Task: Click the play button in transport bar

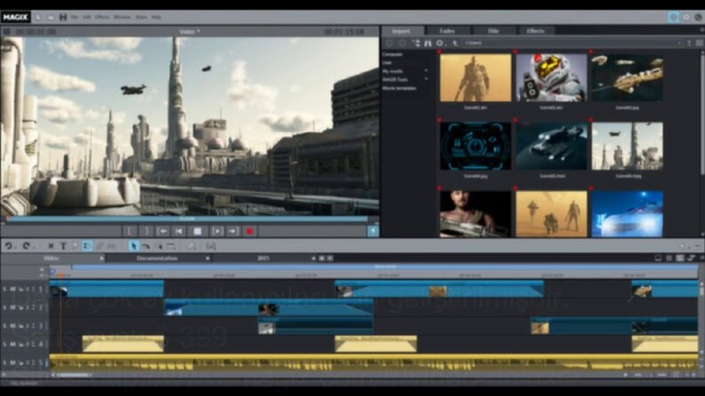Action: (x=217, y=231)
